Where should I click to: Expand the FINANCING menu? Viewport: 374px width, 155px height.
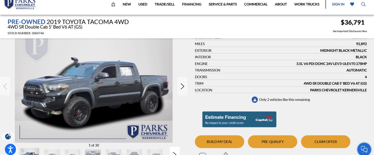click(192, 4)
